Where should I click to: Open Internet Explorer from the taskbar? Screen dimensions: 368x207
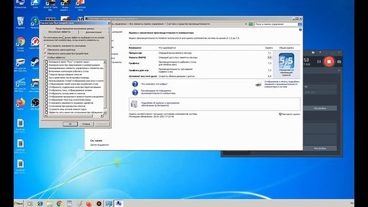[40, 204]
